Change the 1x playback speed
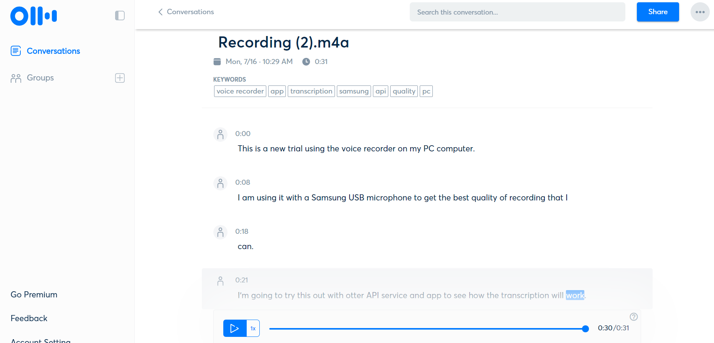 coord(253,328)
